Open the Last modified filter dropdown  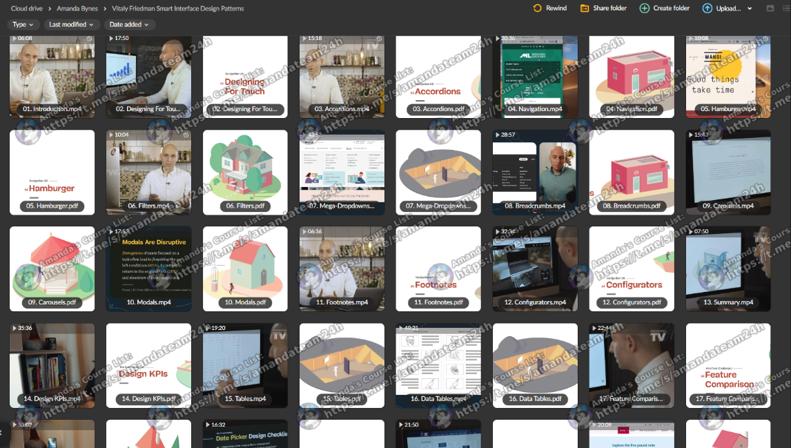click(x=71, y=24)
